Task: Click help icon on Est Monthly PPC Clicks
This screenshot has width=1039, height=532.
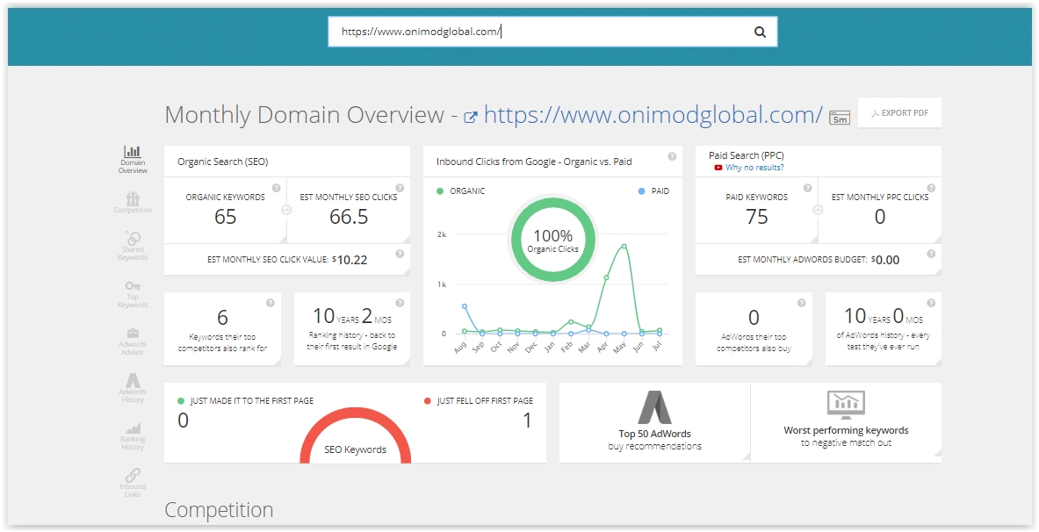Action: [931, 188]
